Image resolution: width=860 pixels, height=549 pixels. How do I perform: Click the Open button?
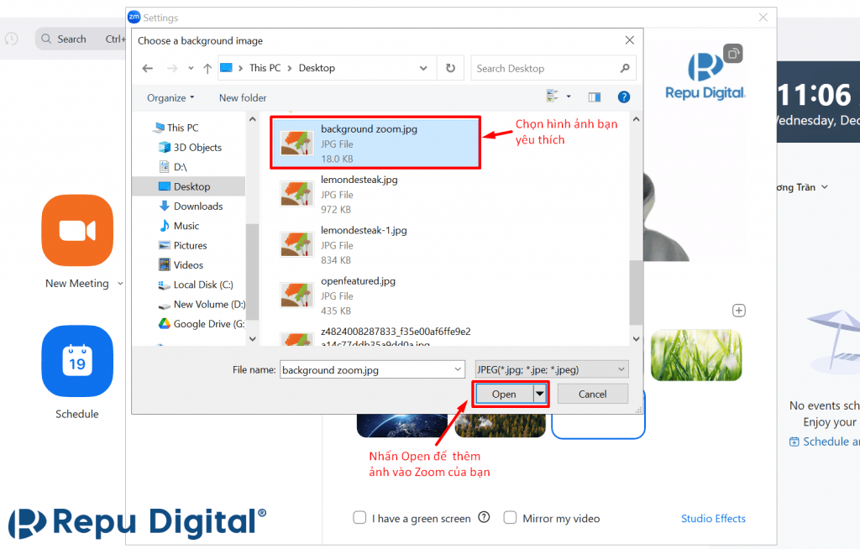point(504,393)
